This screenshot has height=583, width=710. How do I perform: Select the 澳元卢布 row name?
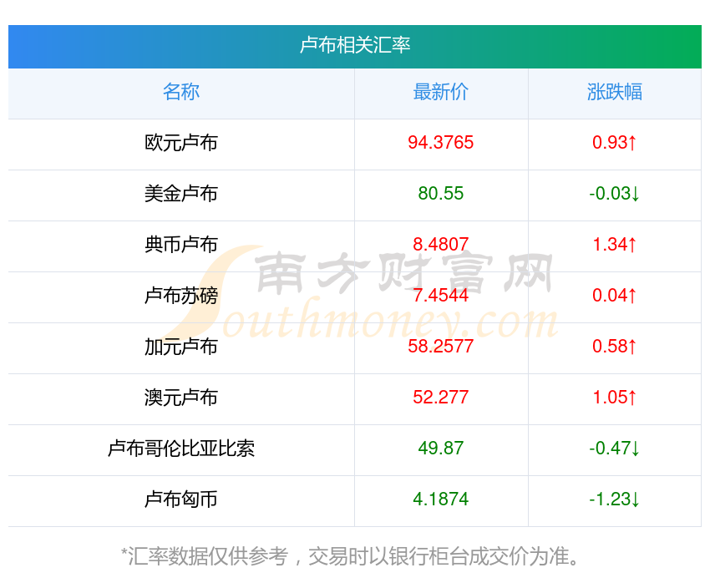[x=181, y=398]
